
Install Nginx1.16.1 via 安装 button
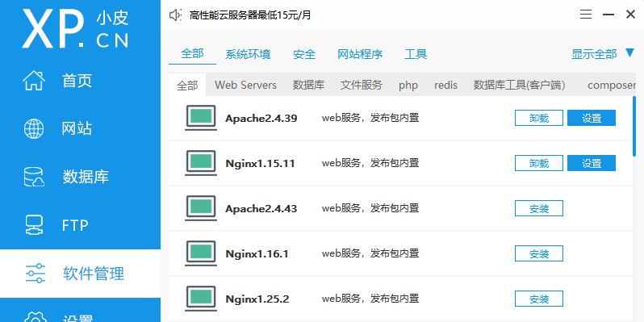[539, 253]
